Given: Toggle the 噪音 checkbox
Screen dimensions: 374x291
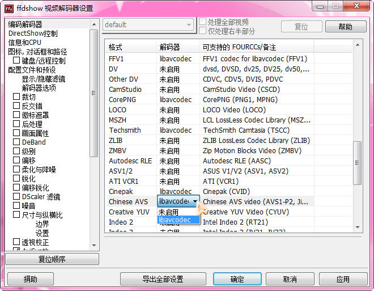Looking at the screenshot, I should pyautogui.click(x=16, y=205).
